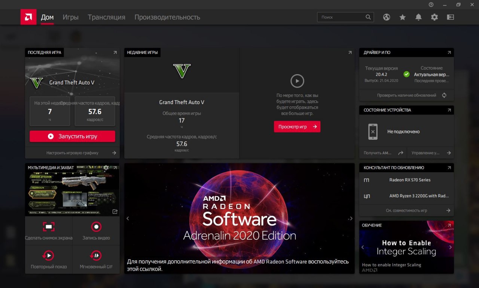Click the Управление у... link
The width and height of the screenshot is (479, 288).
pos(430,153)
